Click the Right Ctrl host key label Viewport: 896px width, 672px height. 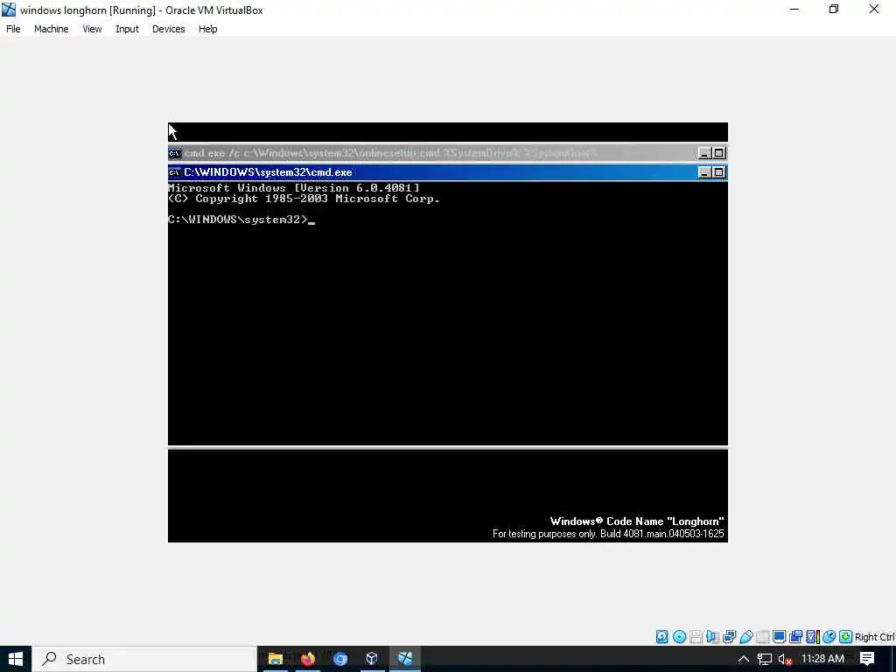pos(874,637)
